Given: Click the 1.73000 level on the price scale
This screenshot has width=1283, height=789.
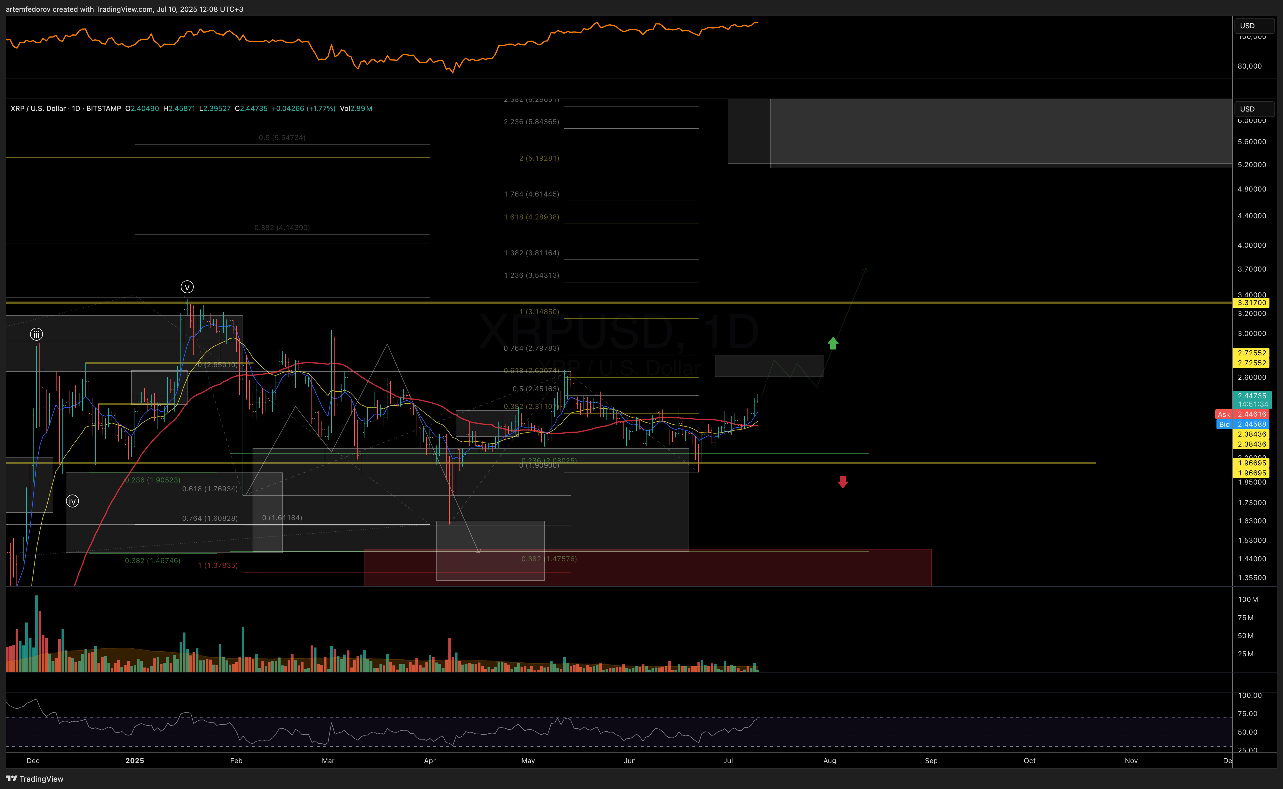Looking at the screenshot, I should coord(1252,503).
